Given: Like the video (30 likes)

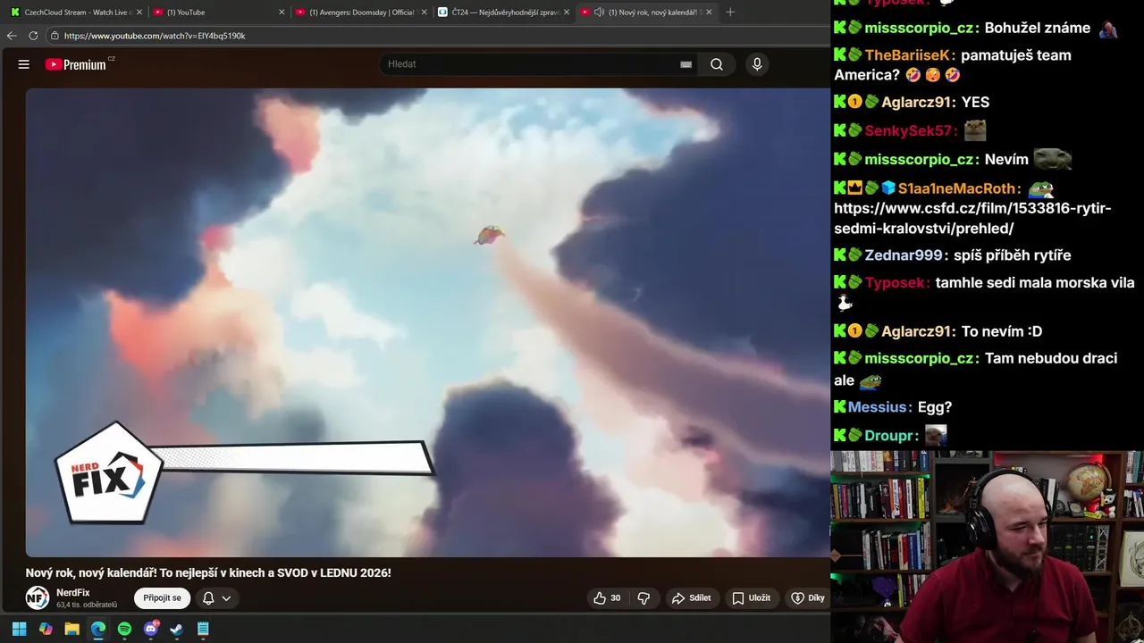Looking at the screenshot, I should (x=607, y=598).
